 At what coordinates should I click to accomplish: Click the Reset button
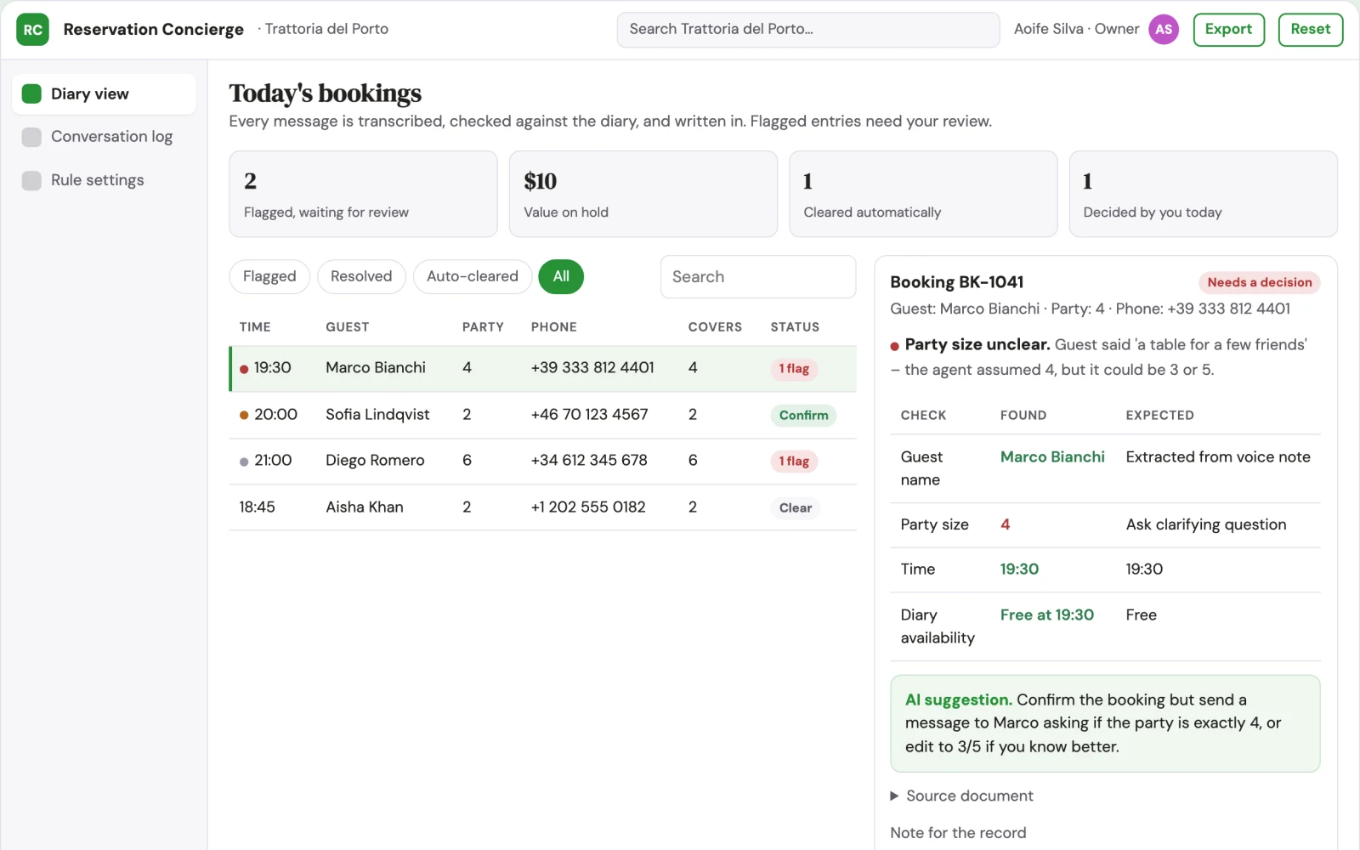coord(1310,30)
